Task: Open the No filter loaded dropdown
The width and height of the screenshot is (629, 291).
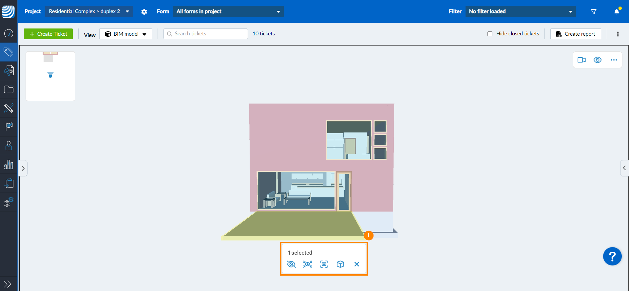Action: coord(520,11)
